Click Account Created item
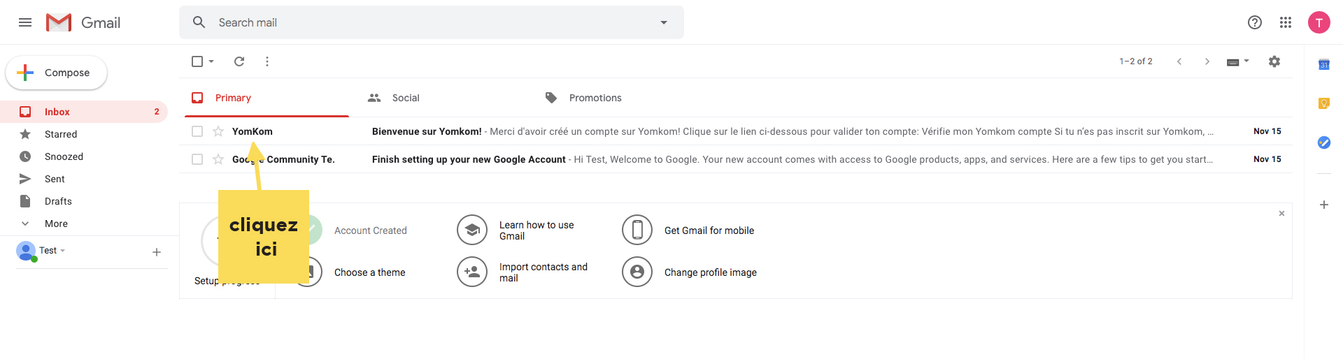 (371, 230)
